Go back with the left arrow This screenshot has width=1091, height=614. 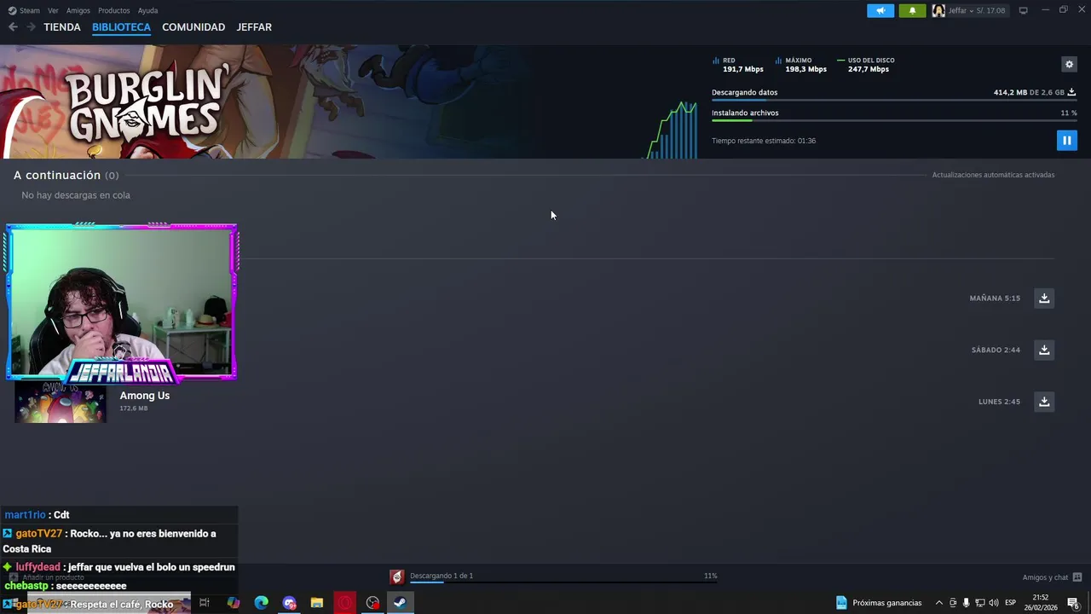(x=13, y=27)
